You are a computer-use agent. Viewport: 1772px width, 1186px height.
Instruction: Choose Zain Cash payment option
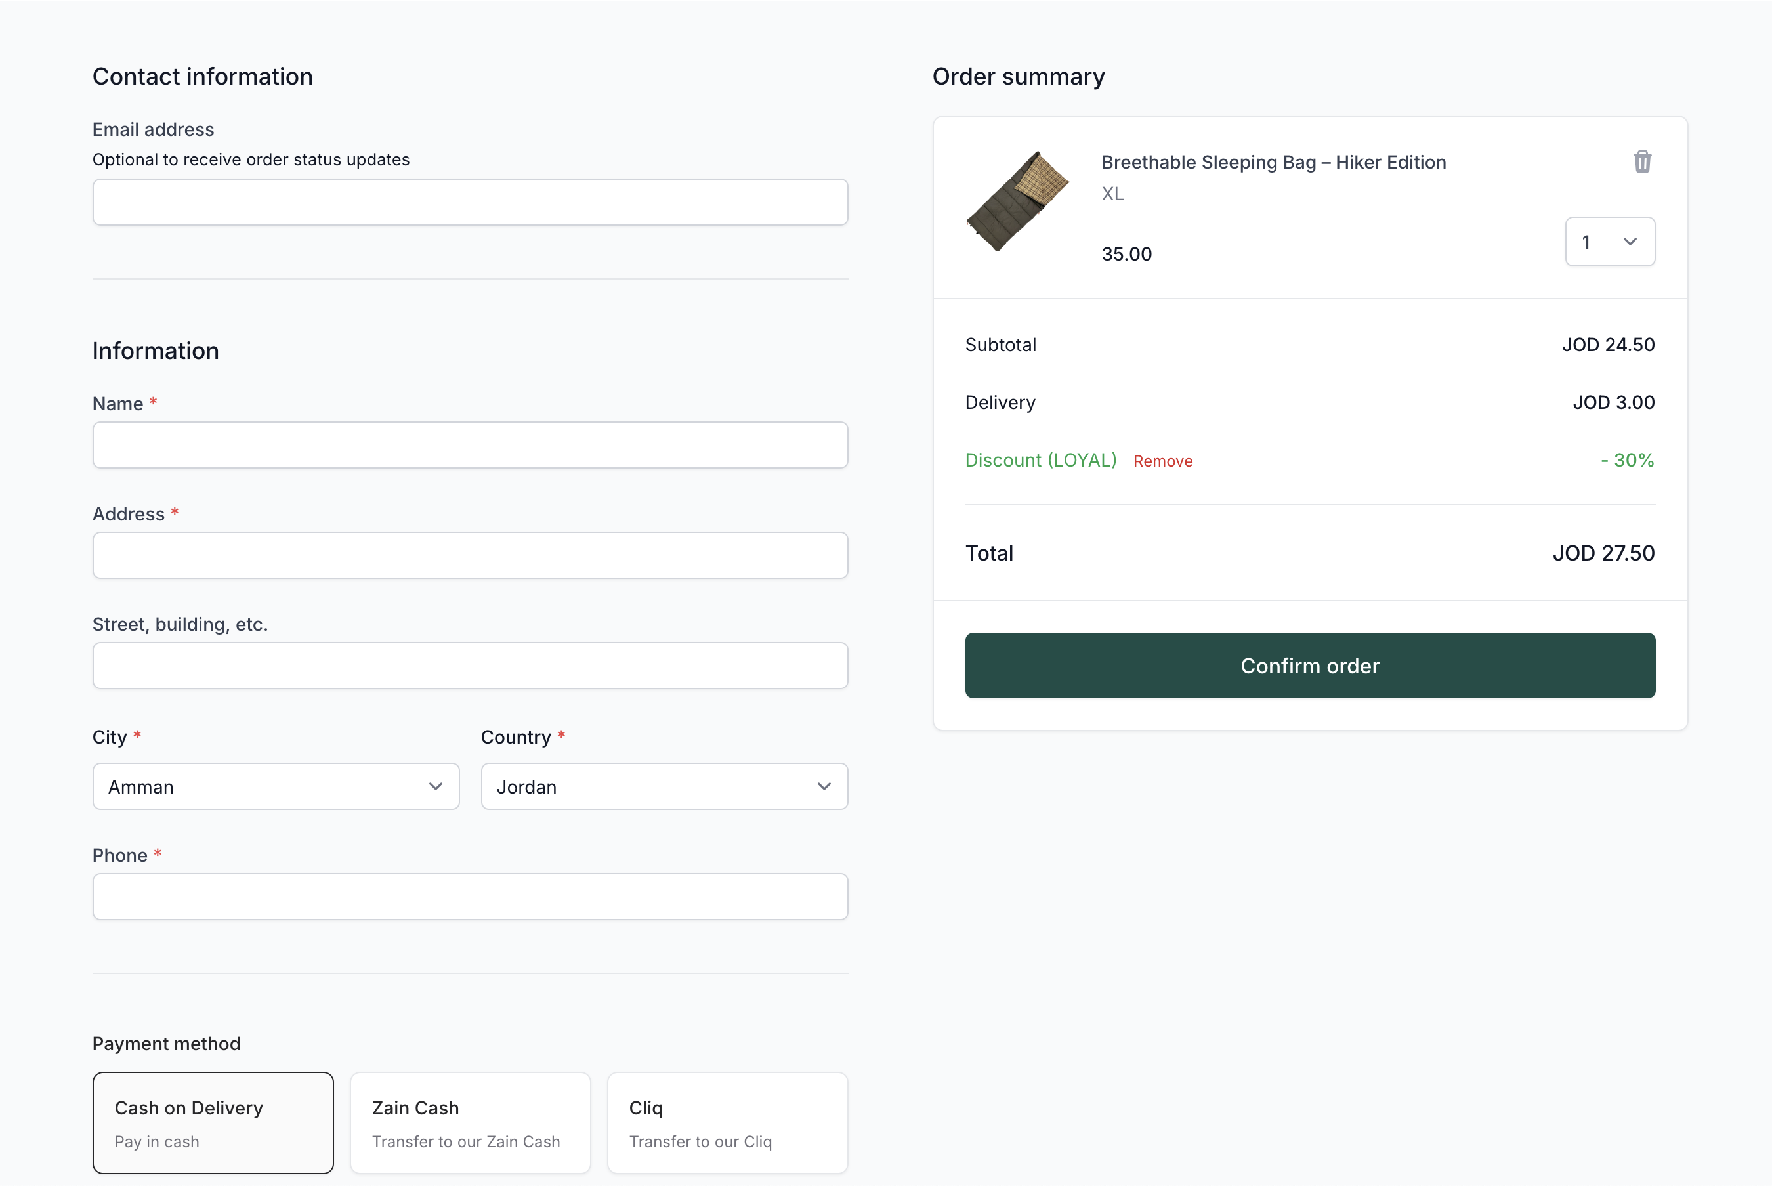tap(470, 1122)
